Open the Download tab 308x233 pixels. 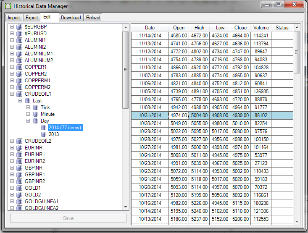click(x=71, y=18)
